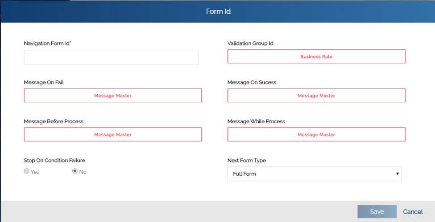Choose Message Master under Message On Sucess
The image size is (435, 222).
point(316,96)
